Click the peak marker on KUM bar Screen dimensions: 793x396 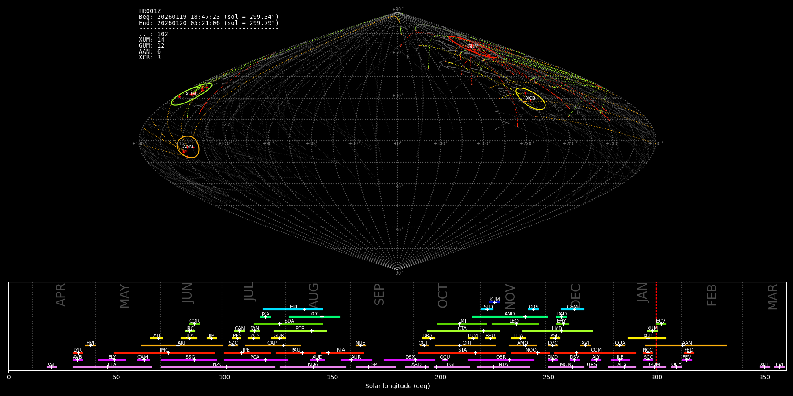494,302
